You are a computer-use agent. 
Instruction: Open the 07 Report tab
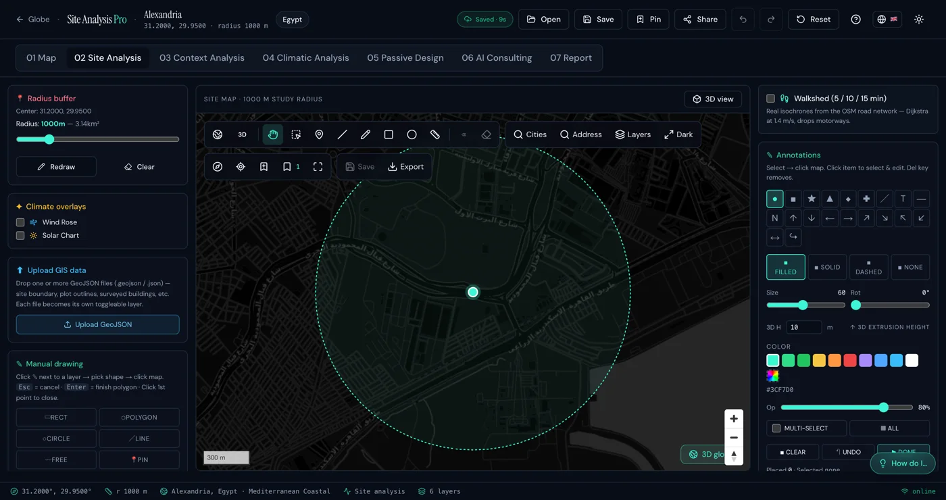[x=571, y=58]
